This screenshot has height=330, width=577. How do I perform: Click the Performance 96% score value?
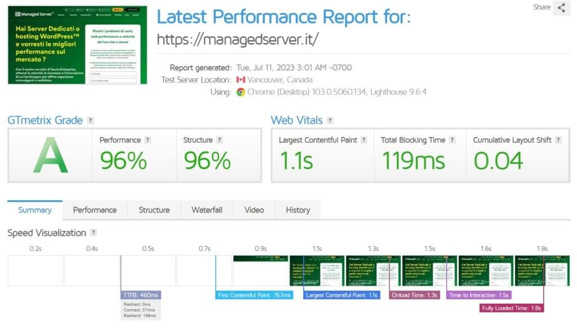tap(123, 161)
